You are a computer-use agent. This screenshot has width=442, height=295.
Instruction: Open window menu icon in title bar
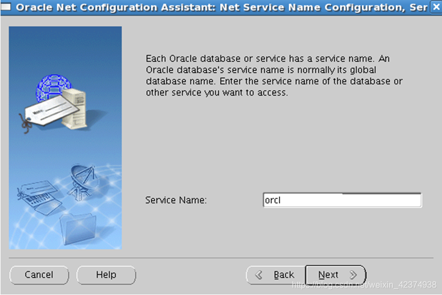point(6,7)
